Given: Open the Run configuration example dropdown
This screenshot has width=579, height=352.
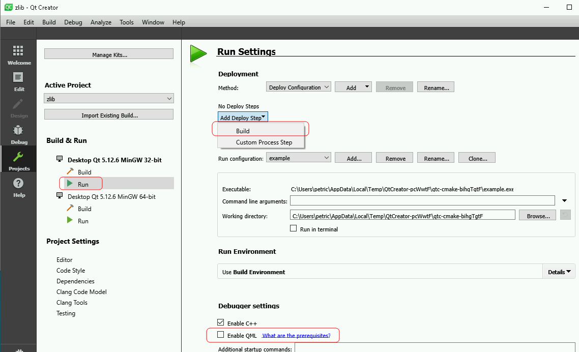Looking at the screenshot, I should [x=298, y=158].
